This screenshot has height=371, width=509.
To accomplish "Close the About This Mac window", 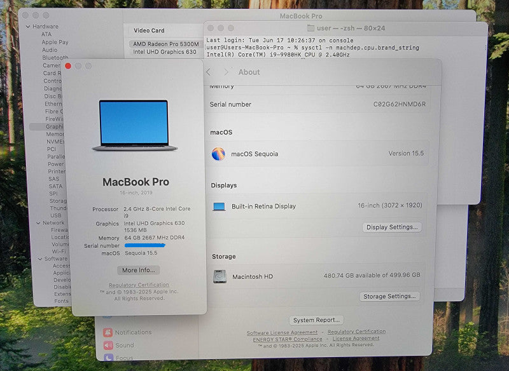I will (68, 66).
